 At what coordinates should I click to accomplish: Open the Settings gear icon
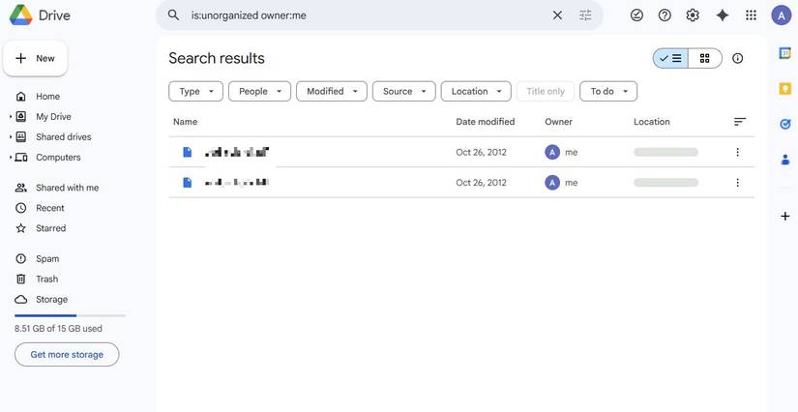click(693, 15)
